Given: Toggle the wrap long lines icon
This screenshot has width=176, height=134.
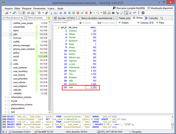Looking at the screenshot, I should 134,13.
